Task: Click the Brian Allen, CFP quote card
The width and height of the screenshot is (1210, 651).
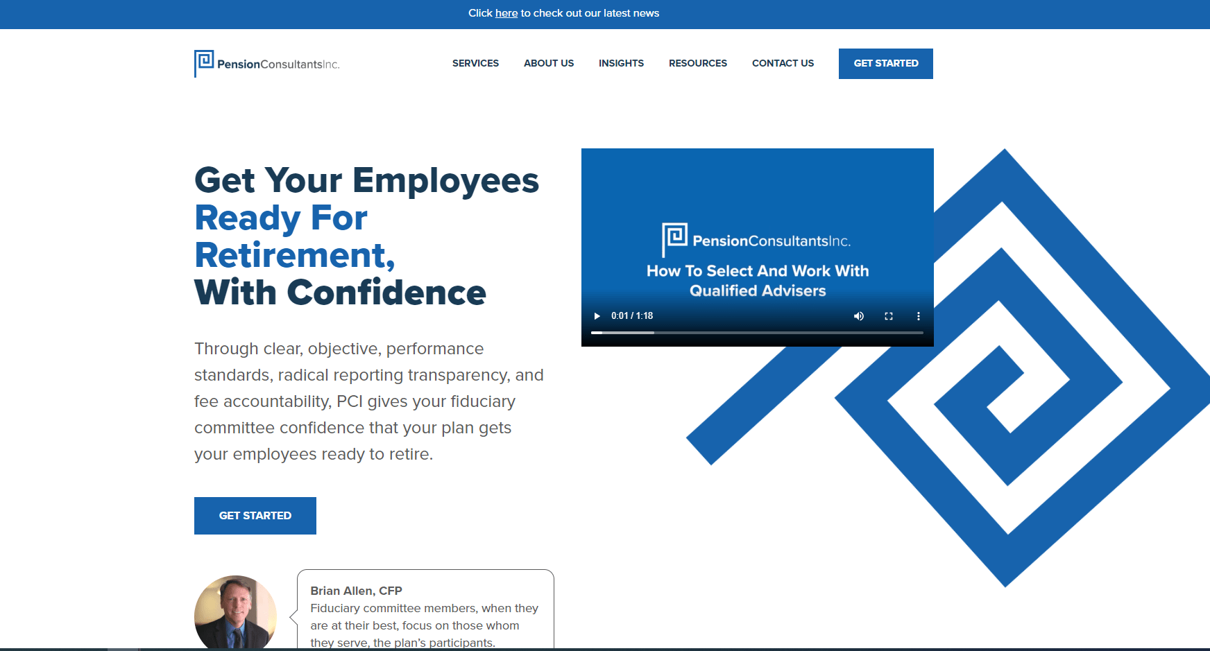Action: (x=425, y=614)
